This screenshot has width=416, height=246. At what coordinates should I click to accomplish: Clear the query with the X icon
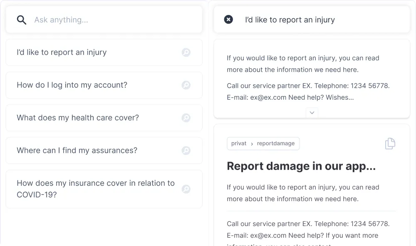pyautogui.click(x=228, y=20)
